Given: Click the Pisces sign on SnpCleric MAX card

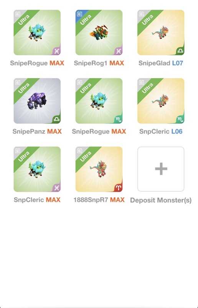Looking at the screenshot, I should pyautogui.click(x=57, y=188).
